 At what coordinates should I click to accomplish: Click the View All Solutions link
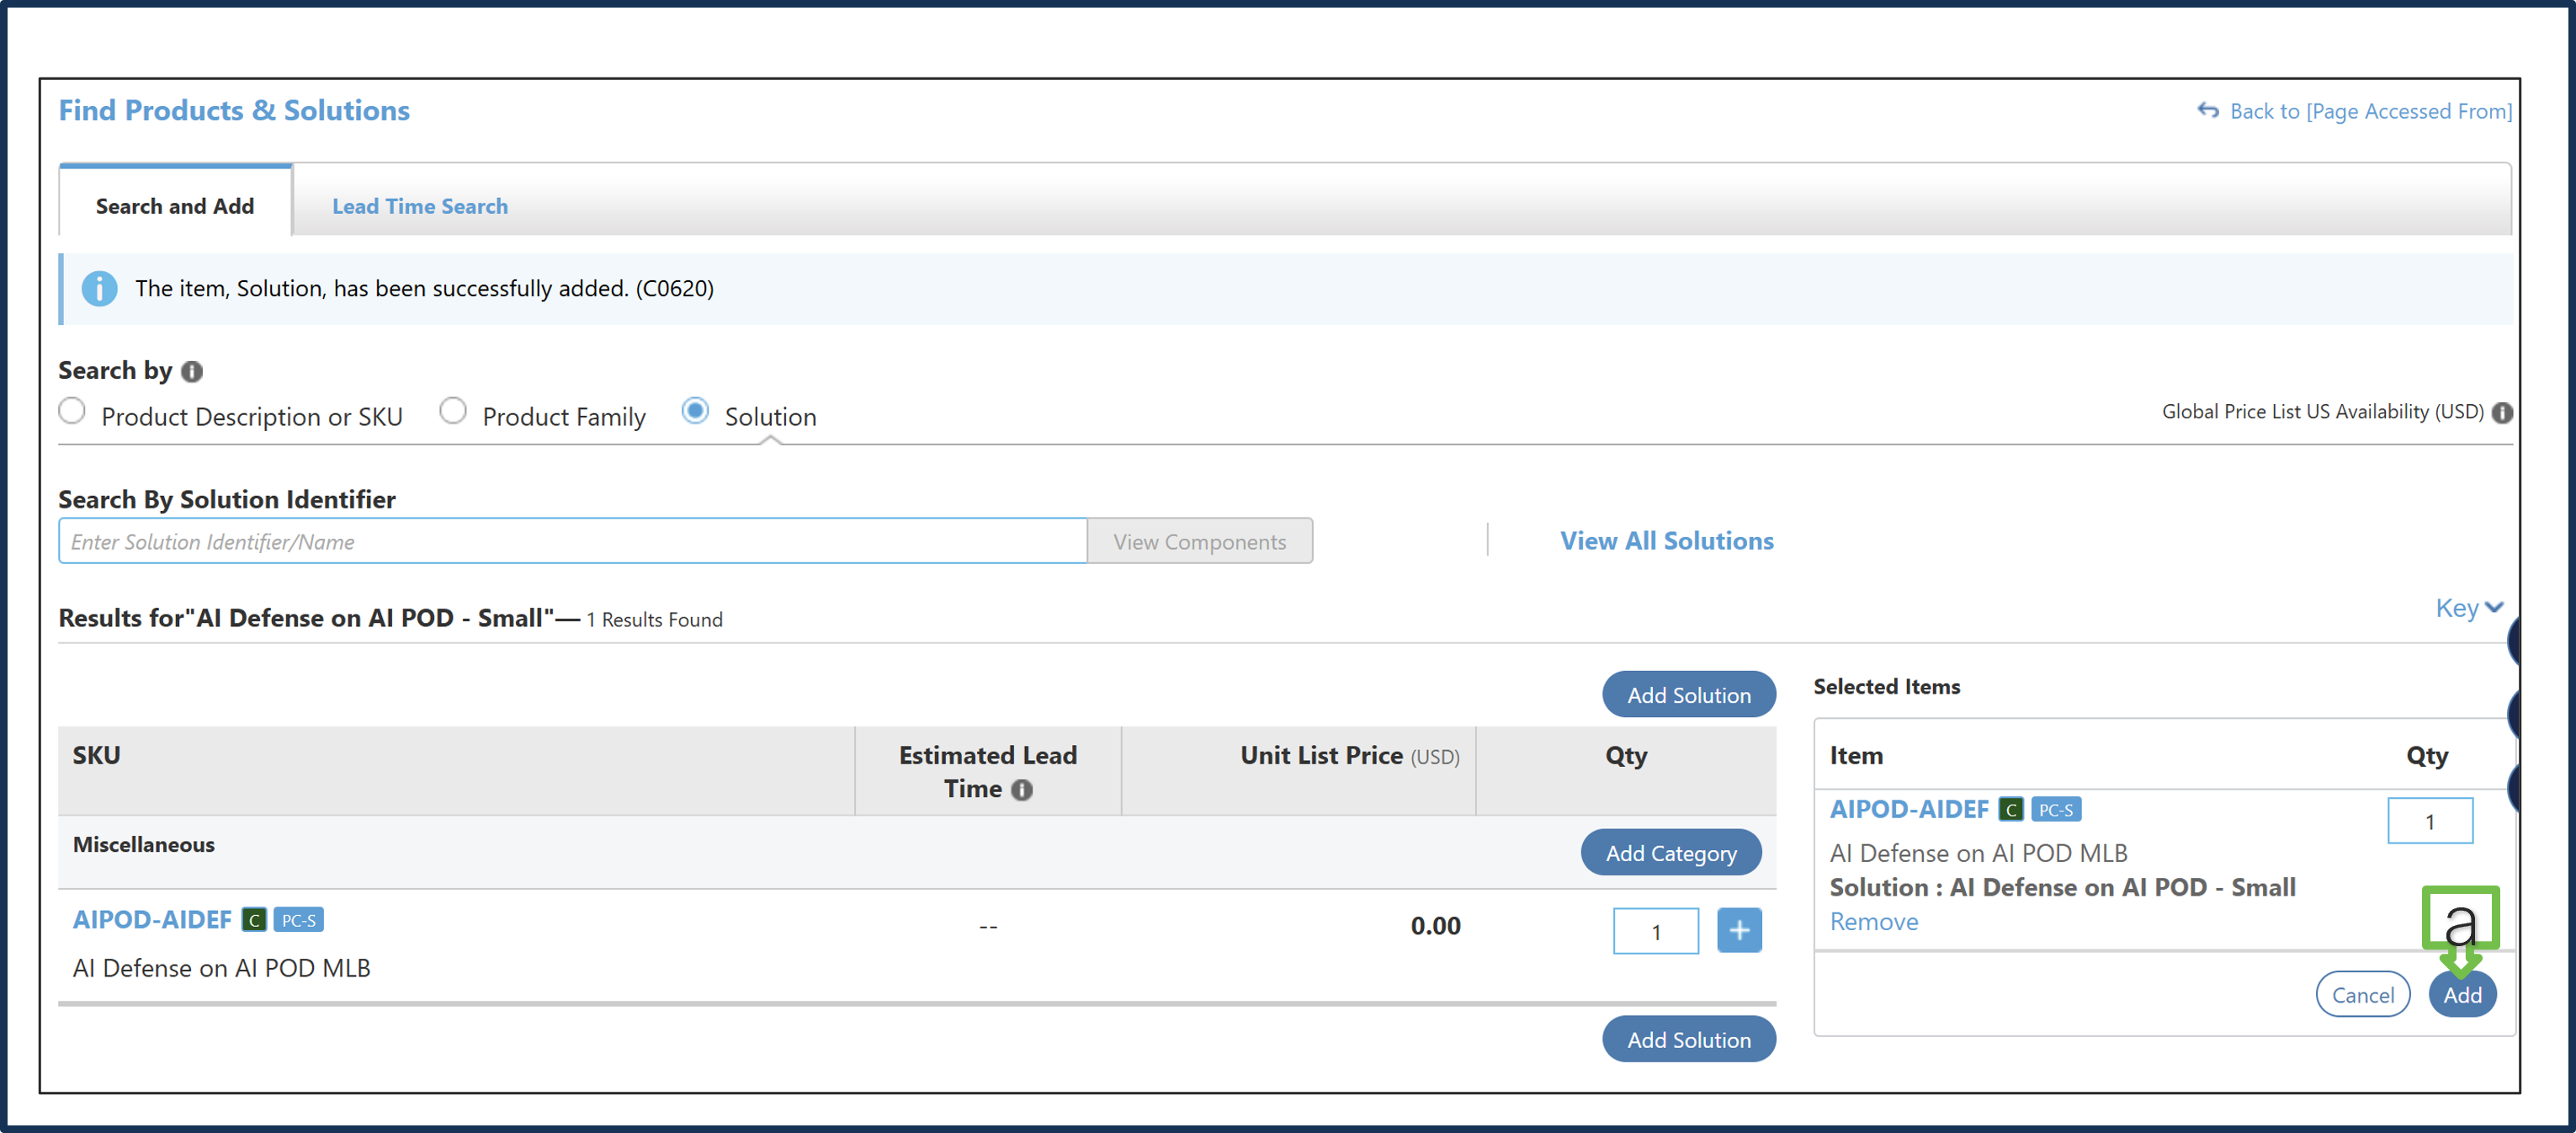(x=1666, y=541)
